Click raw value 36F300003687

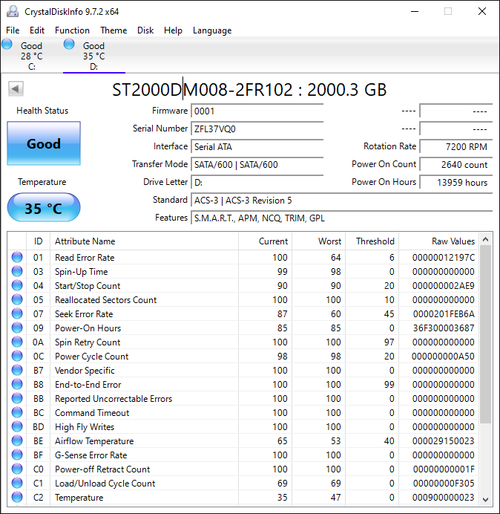tap(444, 328)
